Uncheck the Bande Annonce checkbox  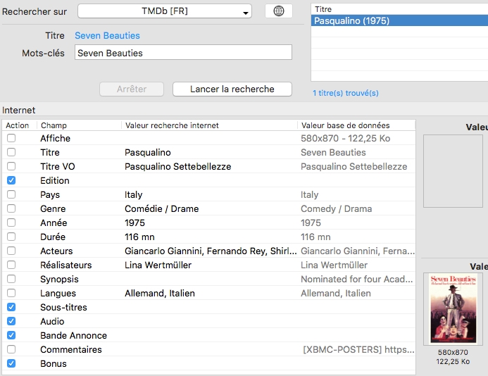pyautogui.click(x=11, y=336)
